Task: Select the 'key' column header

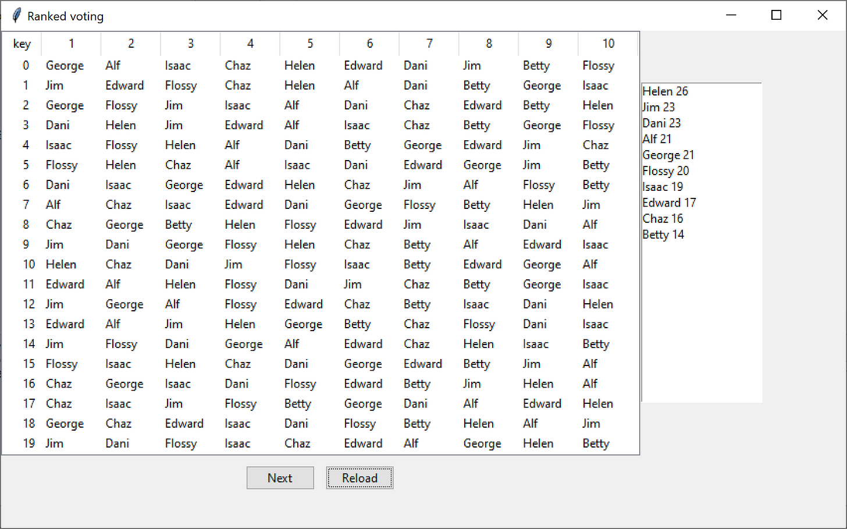Action: pyautogui.click(x=22, y=44)
